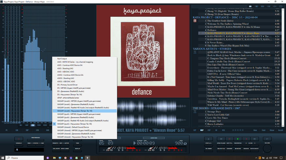Viewport: 286px width, 160px height.
Task: Open the Yandex browser taskbar icon
Action: [65, 158]
